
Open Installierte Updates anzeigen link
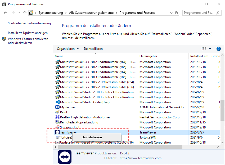28,33
